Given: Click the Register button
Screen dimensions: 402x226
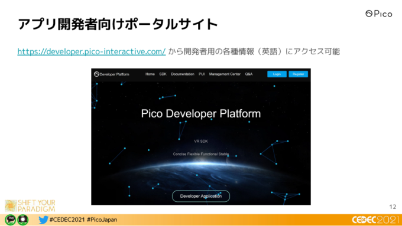Looking at the screenshot, I should tap(298, 74).
